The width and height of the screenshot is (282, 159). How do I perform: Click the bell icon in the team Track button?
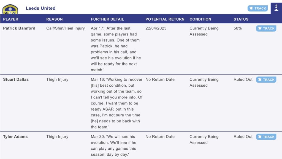pos(251,8)
